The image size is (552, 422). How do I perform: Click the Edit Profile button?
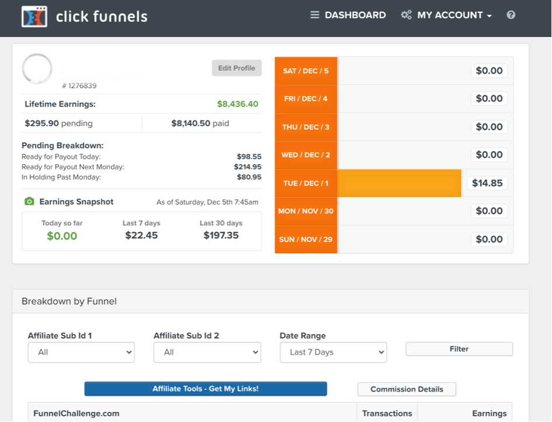(237, 68)
